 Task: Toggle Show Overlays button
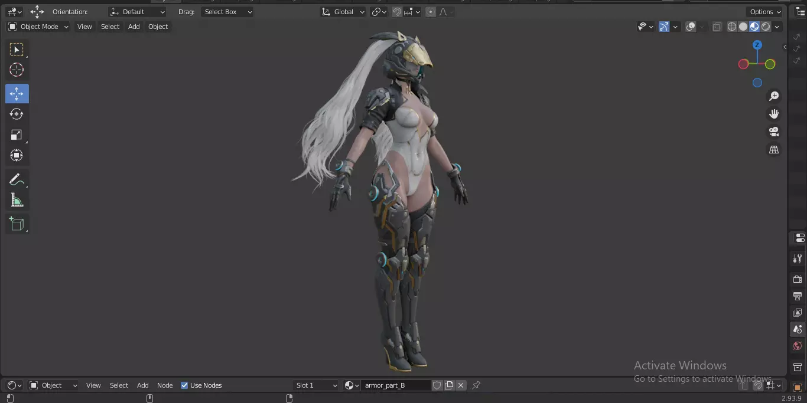[x=691, y=27]
